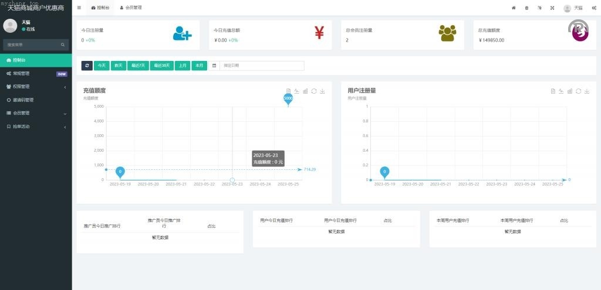Open 邀请码管理 in the sidebar
Screen dimensions: 601x290
[27, 100]
